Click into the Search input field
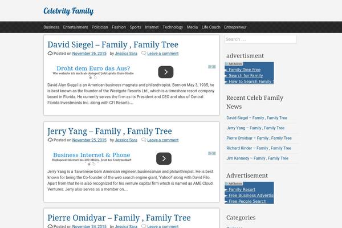The width and height of the screenshot is (342, 228). pos(260,39)
